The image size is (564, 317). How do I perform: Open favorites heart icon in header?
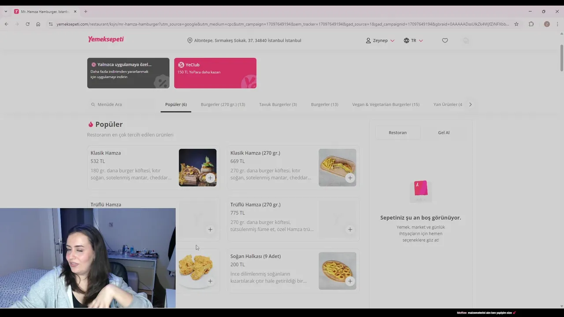pyautogui.click(x=445, y=41)
